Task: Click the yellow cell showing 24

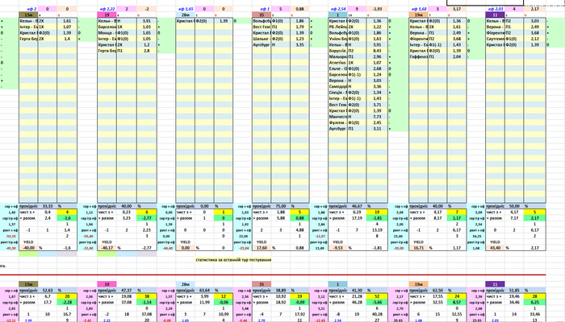Action: click(457, 296)
